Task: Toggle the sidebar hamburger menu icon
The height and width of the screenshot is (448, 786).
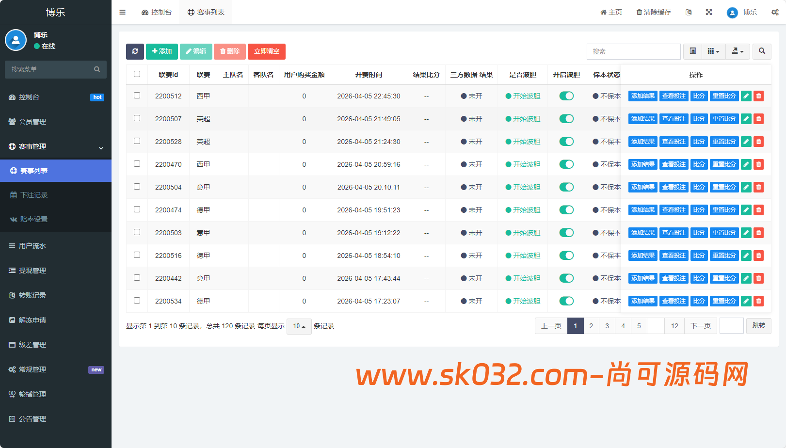Action: click(123, 12)
